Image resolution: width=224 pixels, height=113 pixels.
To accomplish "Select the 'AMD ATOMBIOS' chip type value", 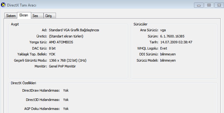I will pyautogui.click(x=61, y=42).
